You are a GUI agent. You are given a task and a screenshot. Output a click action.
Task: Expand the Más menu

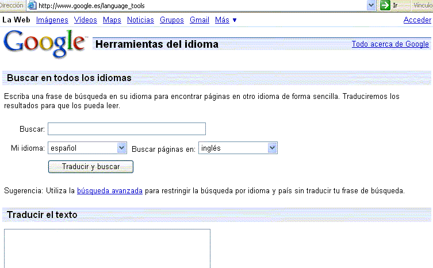[225, 20]
